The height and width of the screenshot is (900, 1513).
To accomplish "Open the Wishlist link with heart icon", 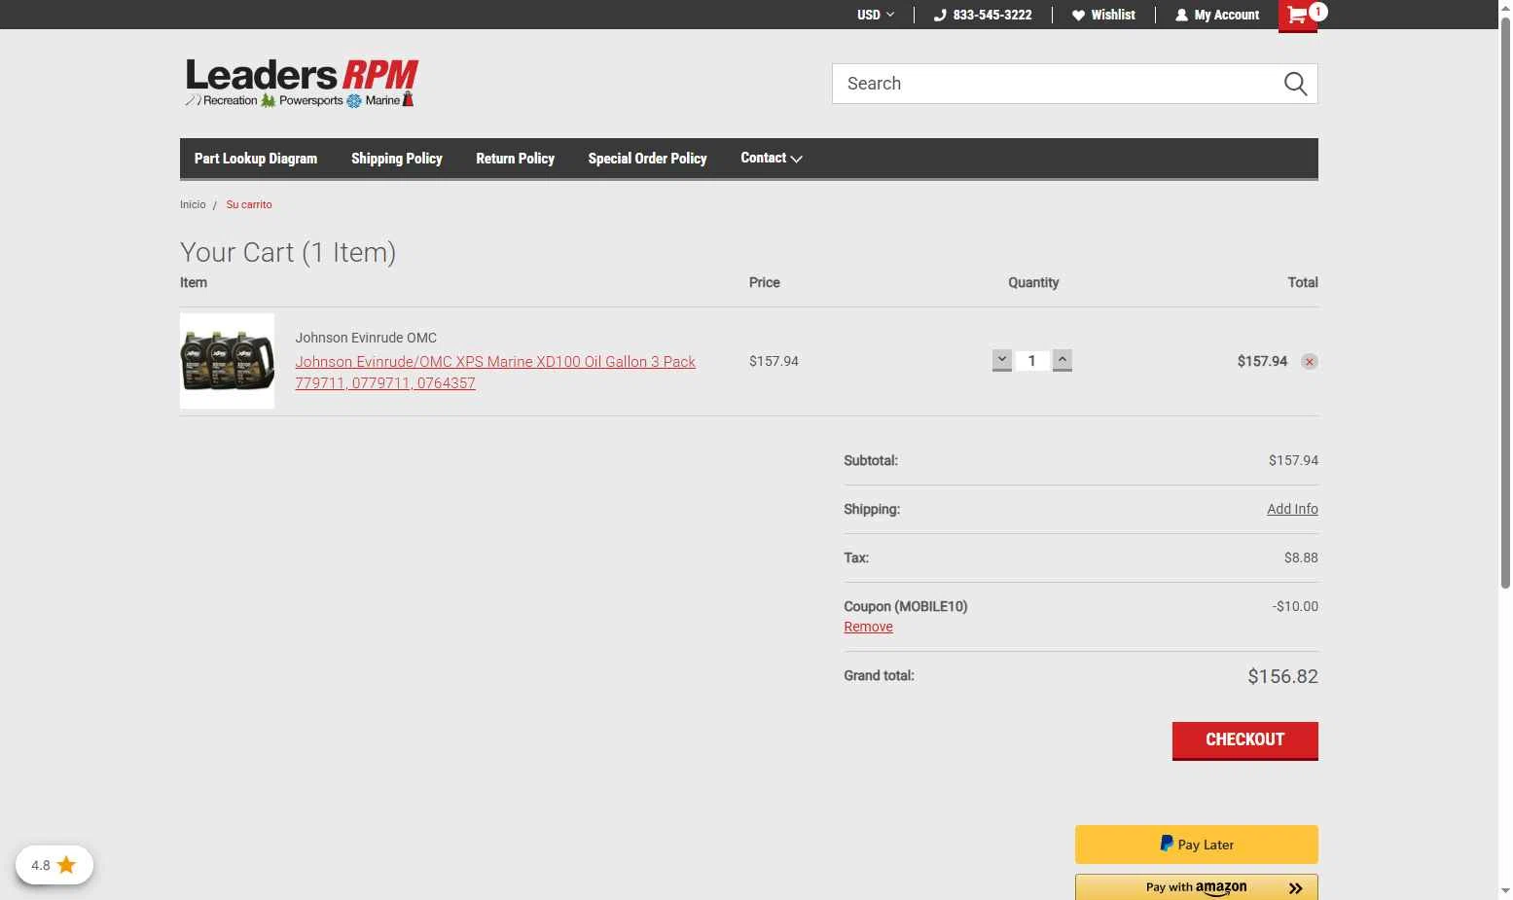I will (1103, 15).
